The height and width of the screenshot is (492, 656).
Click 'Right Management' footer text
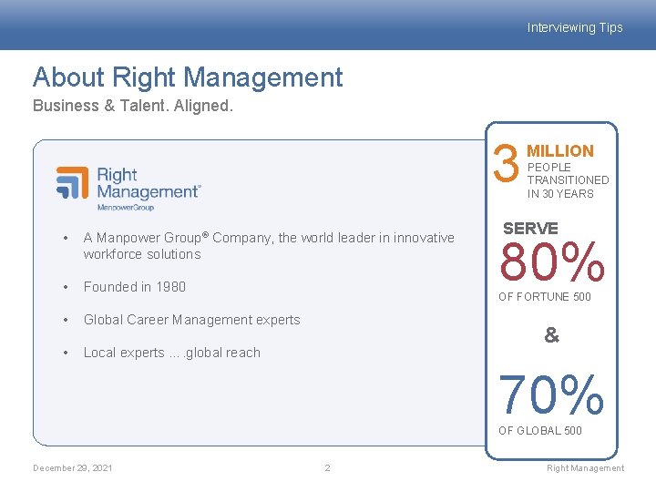pos(585,468)
